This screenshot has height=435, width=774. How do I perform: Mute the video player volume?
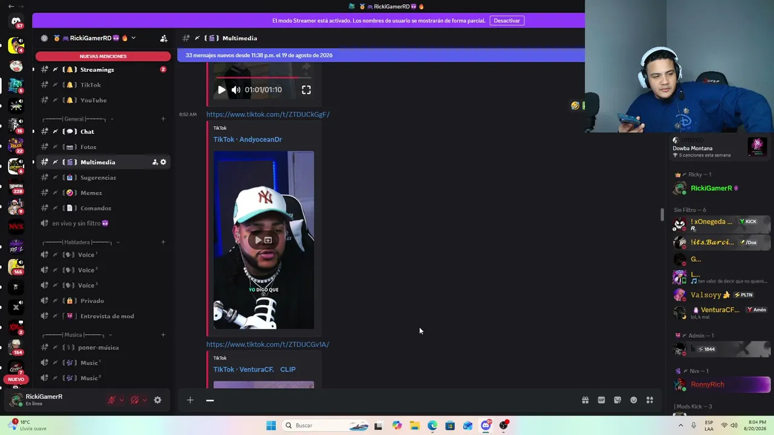click(236, 90)
